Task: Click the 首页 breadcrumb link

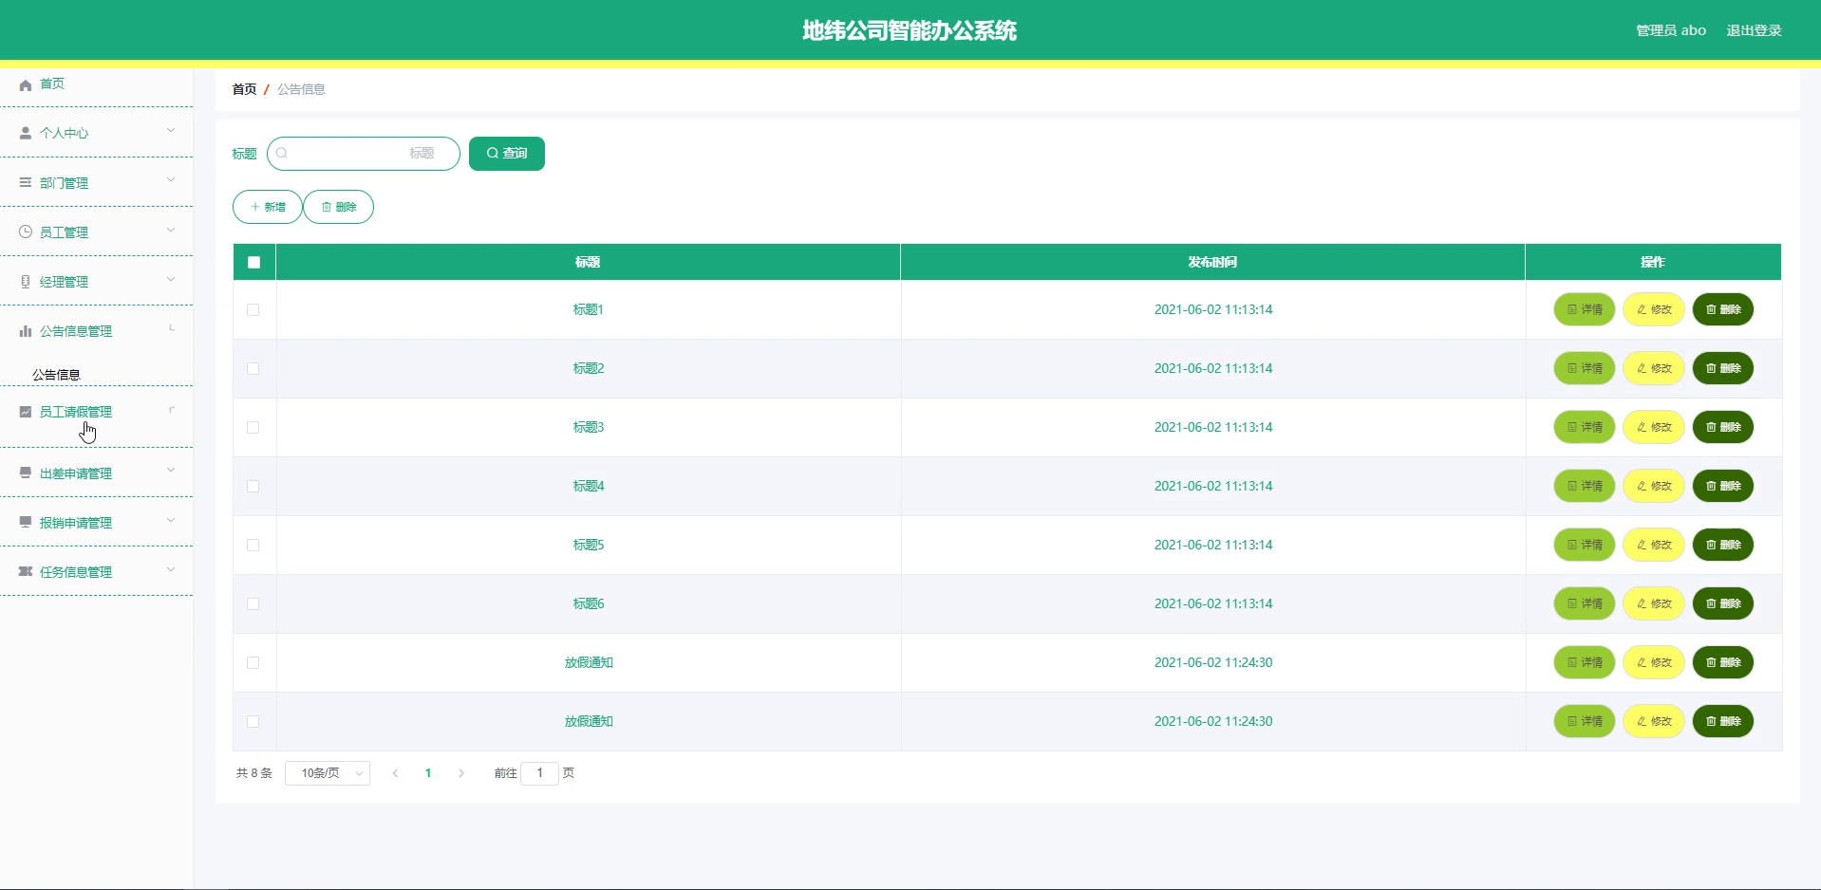Action: (x=244, y=89)
